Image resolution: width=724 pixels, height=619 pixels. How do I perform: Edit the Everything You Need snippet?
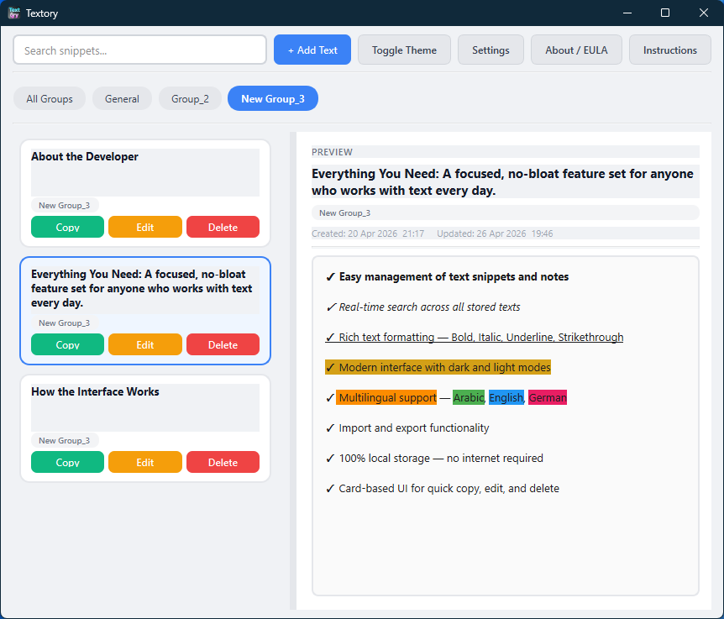(145, 345)
